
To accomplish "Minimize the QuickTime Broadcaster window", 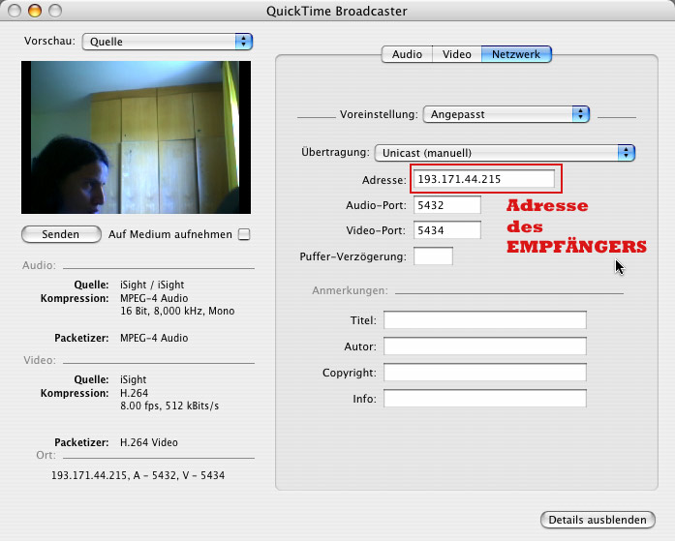I will coord(35,11).
